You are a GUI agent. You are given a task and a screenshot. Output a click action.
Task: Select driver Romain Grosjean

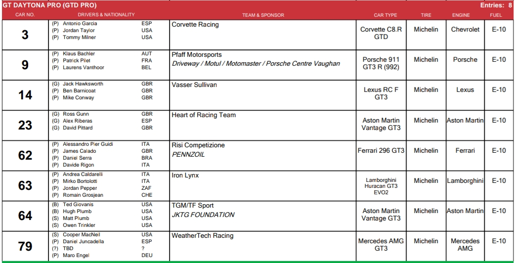tap(83, 195)
